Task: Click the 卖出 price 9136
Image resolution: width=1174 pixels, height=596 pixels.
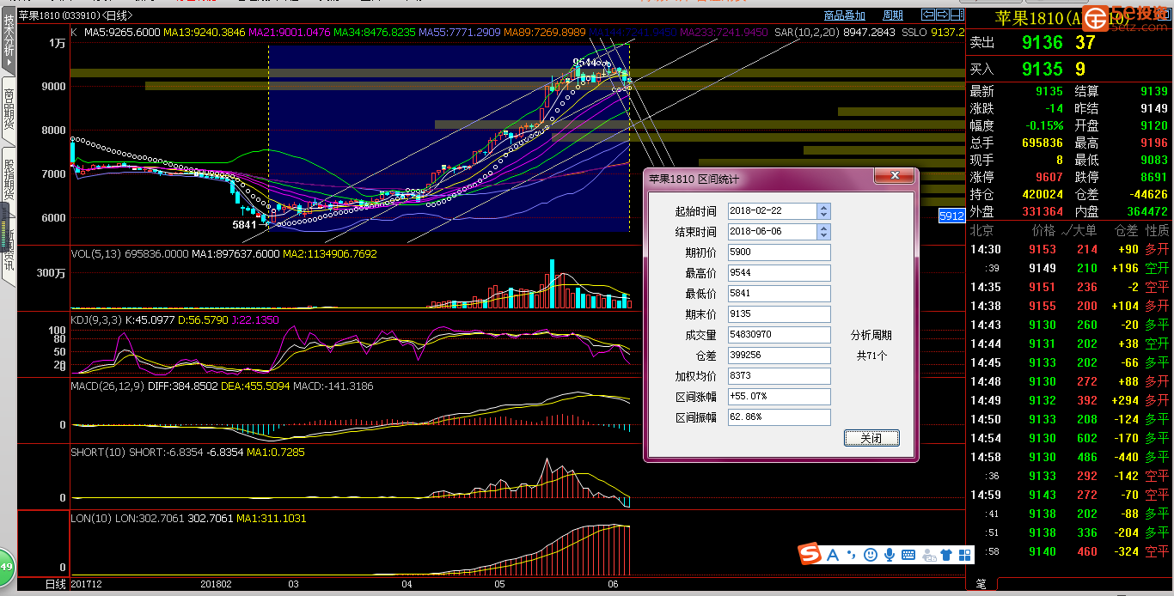Action: pos(1043,43)
